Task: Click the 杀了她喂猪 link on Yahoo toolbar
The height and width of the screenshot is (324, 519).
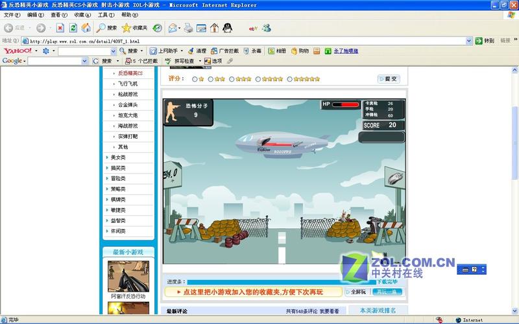Action: [346, 51]
